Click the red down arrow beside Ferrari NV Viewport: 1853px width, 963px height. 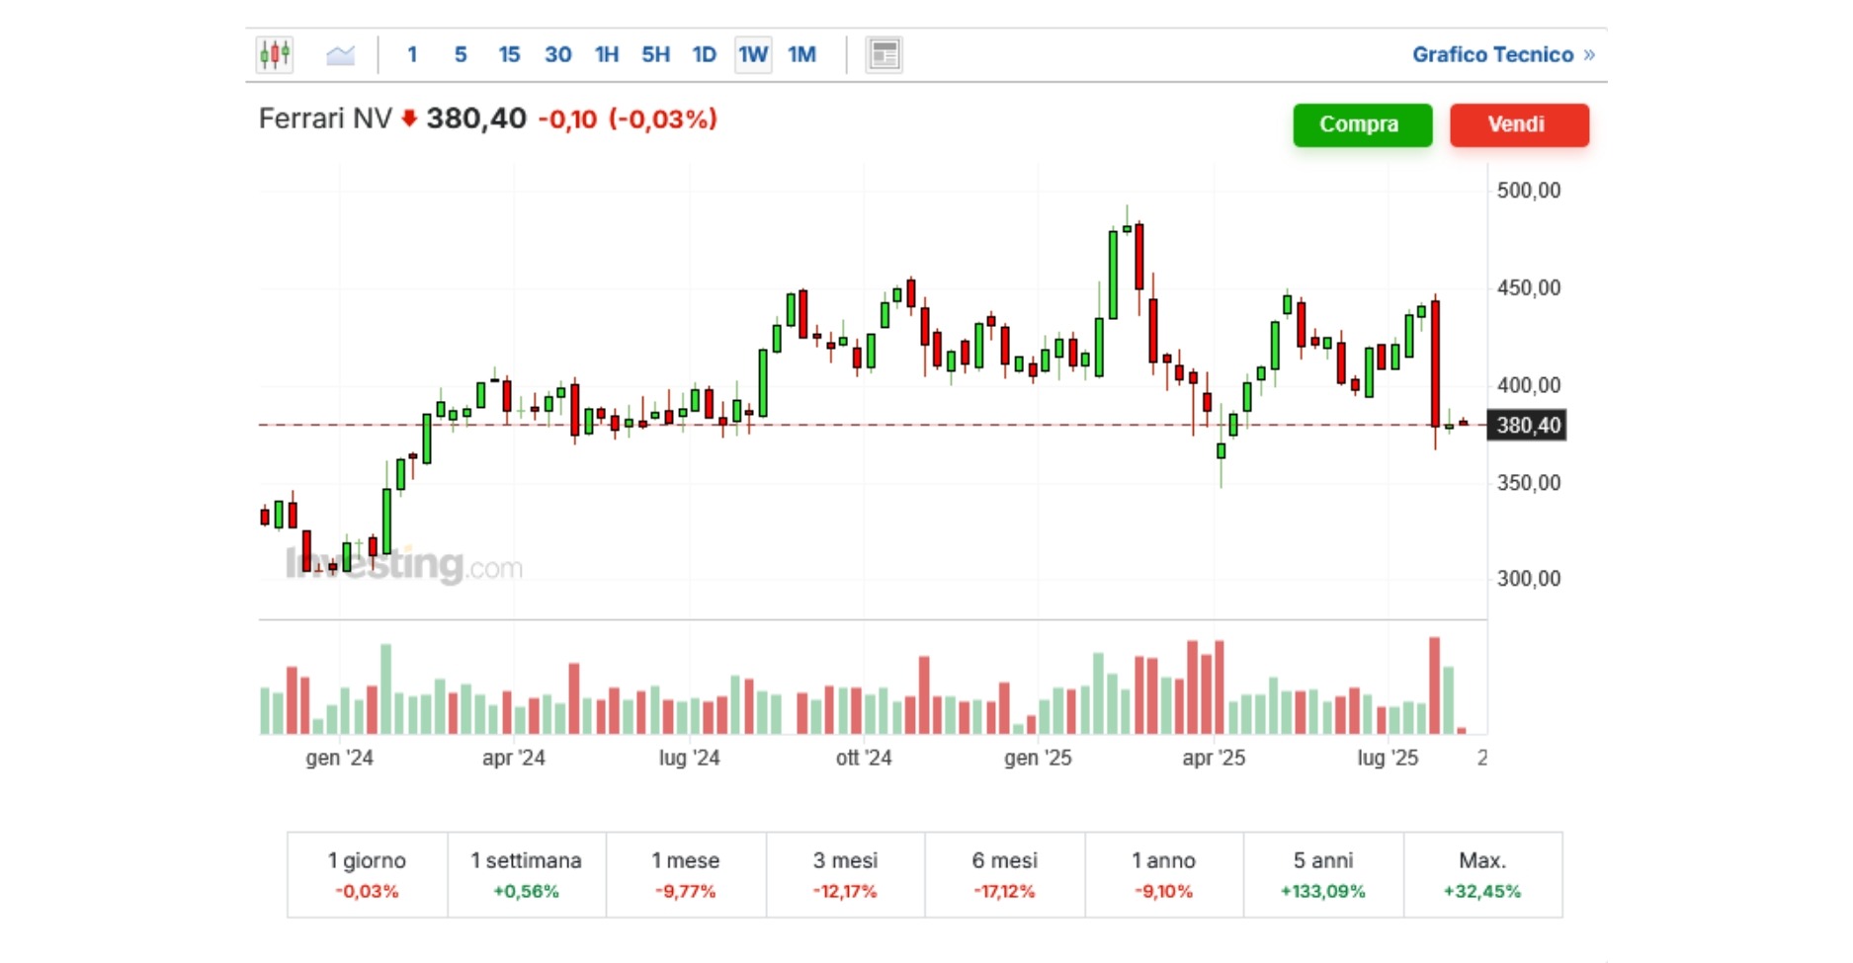point(409,120)
